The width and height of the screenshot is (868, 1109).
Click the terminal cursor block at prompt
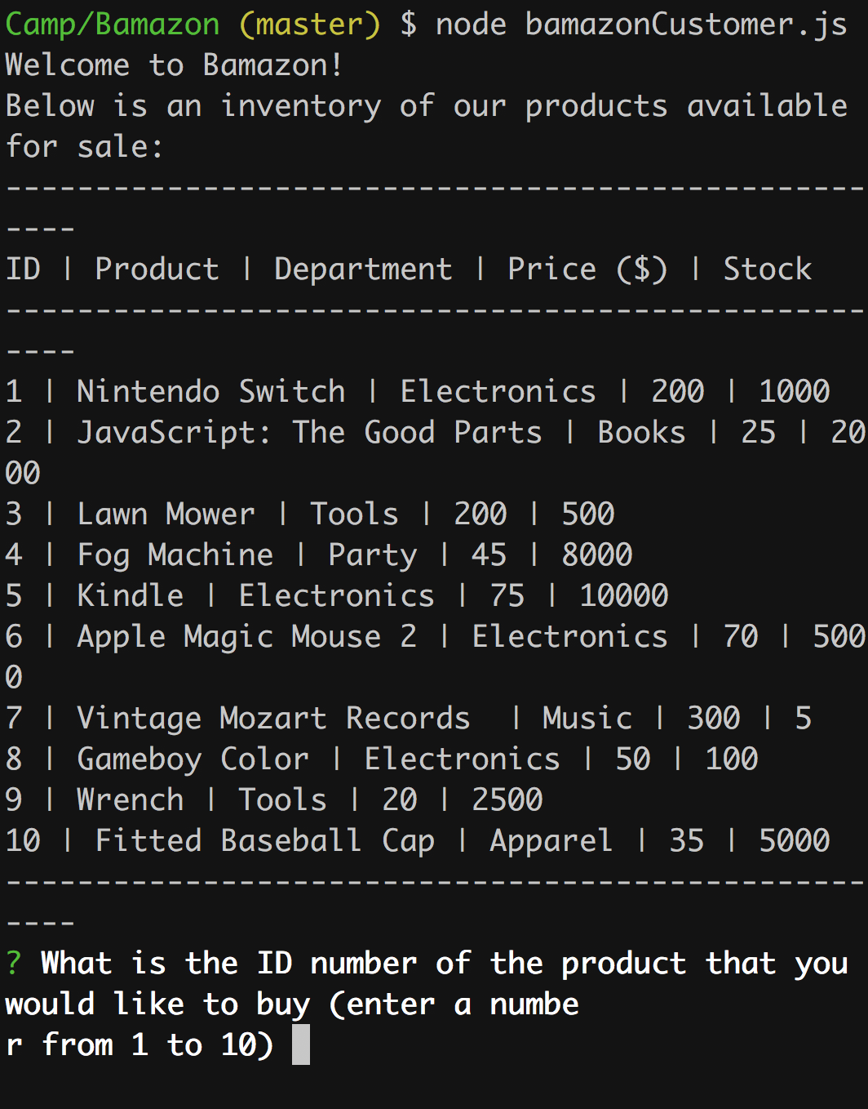[301, 1044]
